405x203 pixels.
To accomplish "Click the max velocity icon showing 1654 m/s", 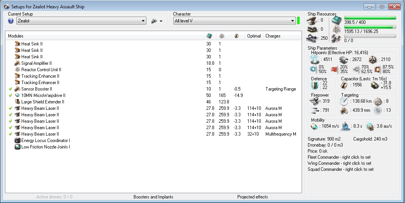I will (314, 126).
